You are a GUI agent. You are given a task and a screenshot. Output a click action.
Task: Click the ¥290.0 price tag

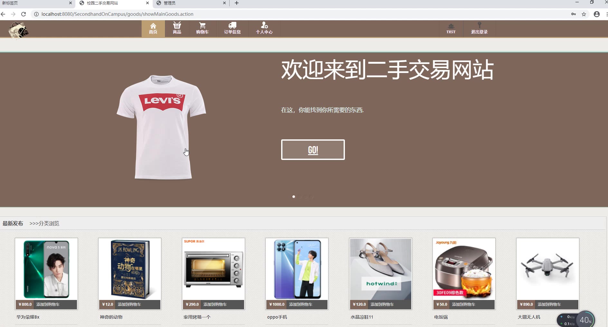pos(192,304)
